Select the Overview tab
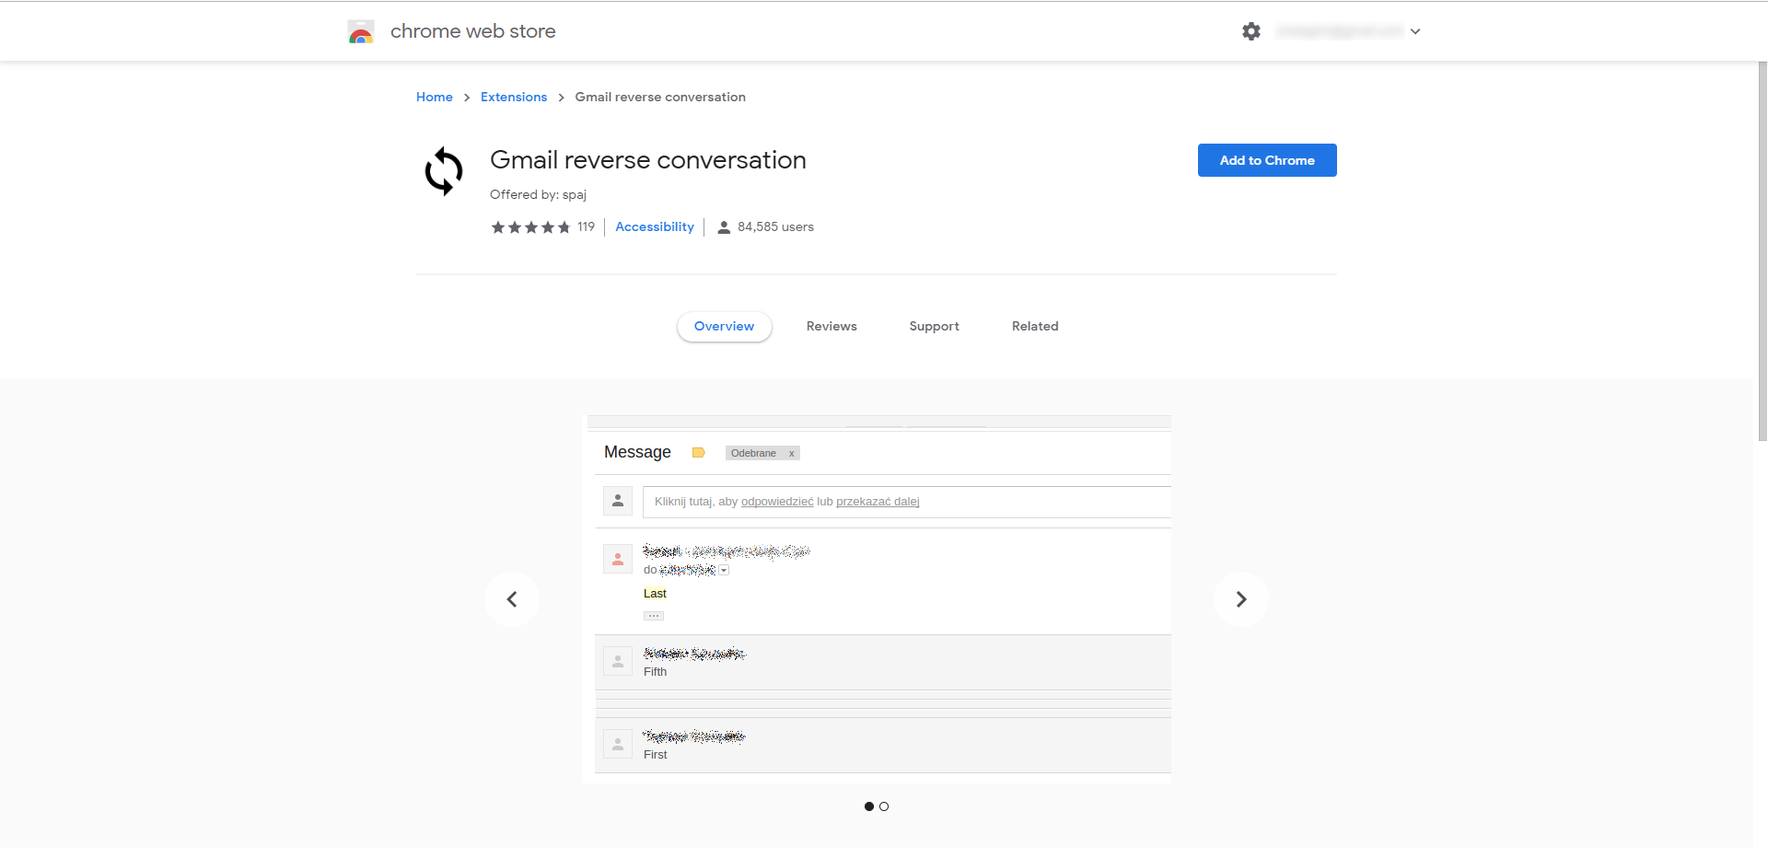The width and height of the screenshot is (1768, 858). [724, 326]
